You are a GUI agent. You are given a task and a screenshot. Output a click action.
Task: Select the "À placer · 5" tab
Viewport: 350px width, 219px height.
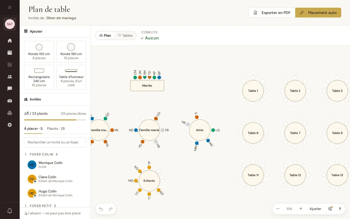[33, 129]
